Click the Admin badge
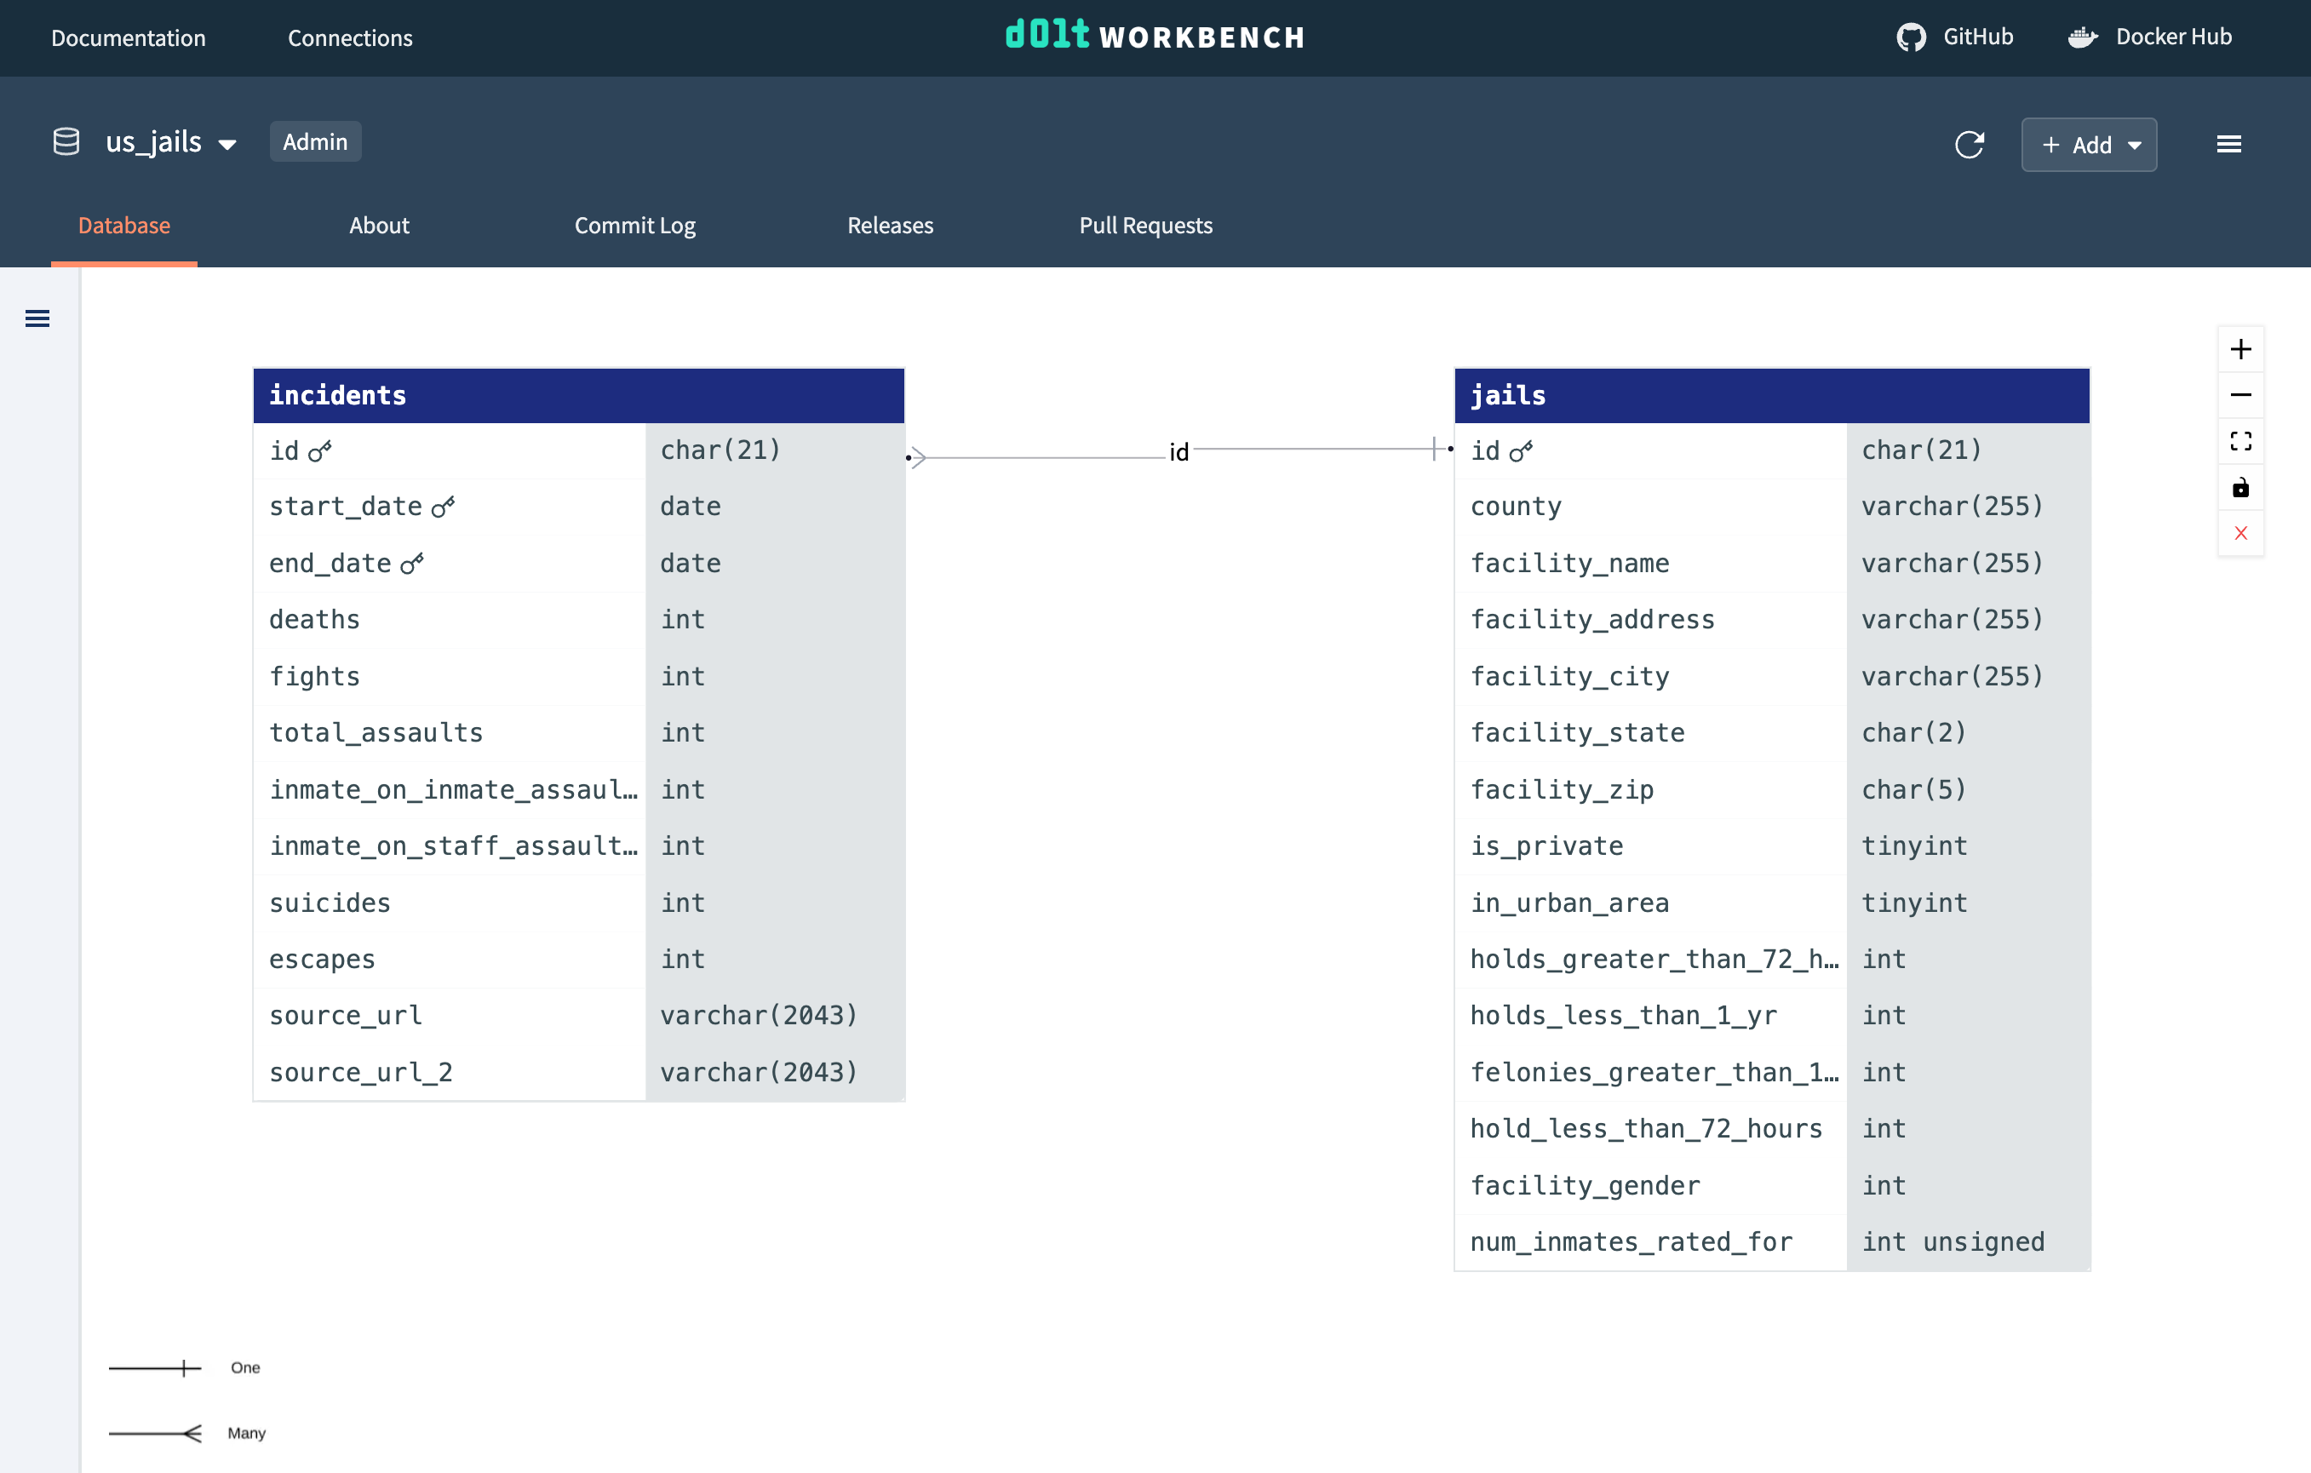The height and width of the screenshot is (1473, 2311). click(x=315, y=142)
